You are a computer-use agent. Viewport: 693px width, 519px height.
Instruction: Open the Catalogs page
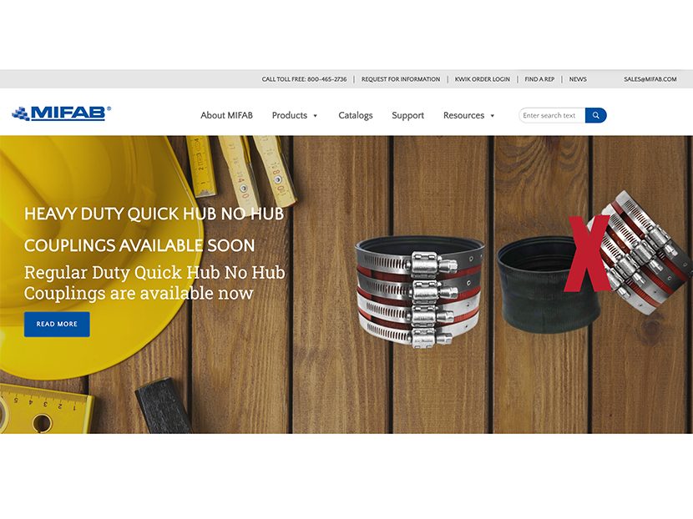pyautogui.click(x=356, y=115)
